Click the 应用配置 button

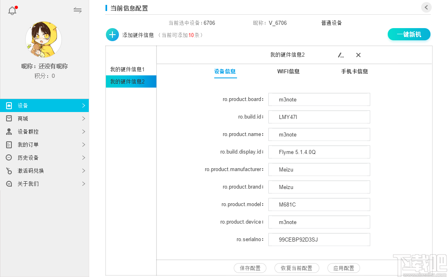pos(343,268)
